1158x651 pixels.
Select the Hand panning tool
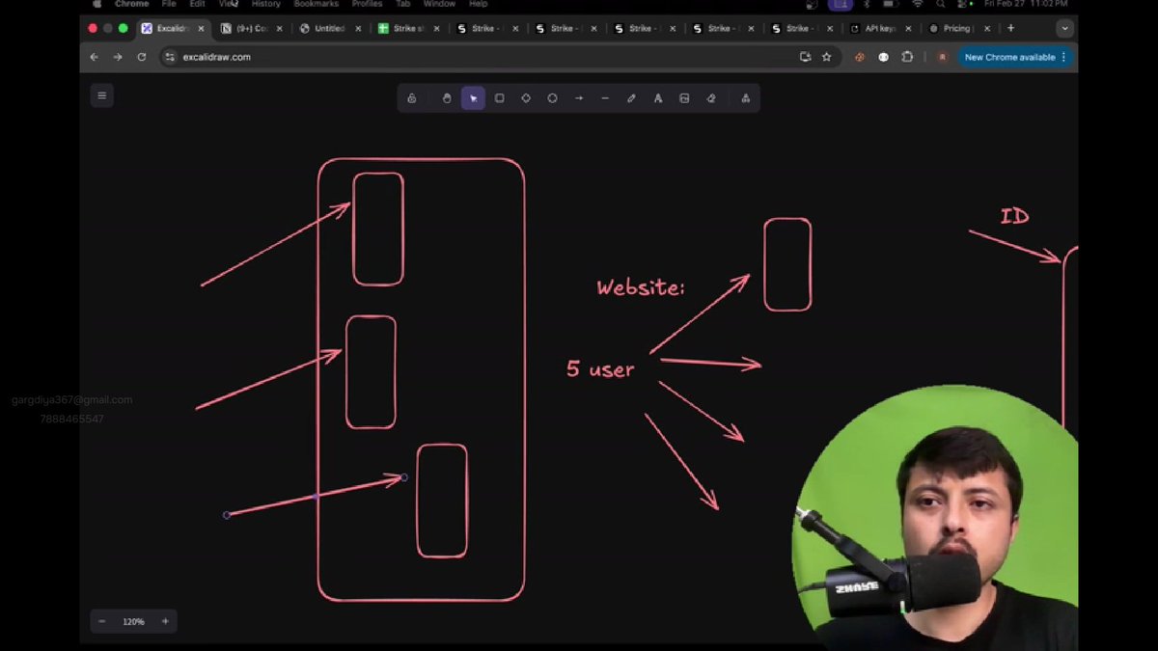click(447, 98)
